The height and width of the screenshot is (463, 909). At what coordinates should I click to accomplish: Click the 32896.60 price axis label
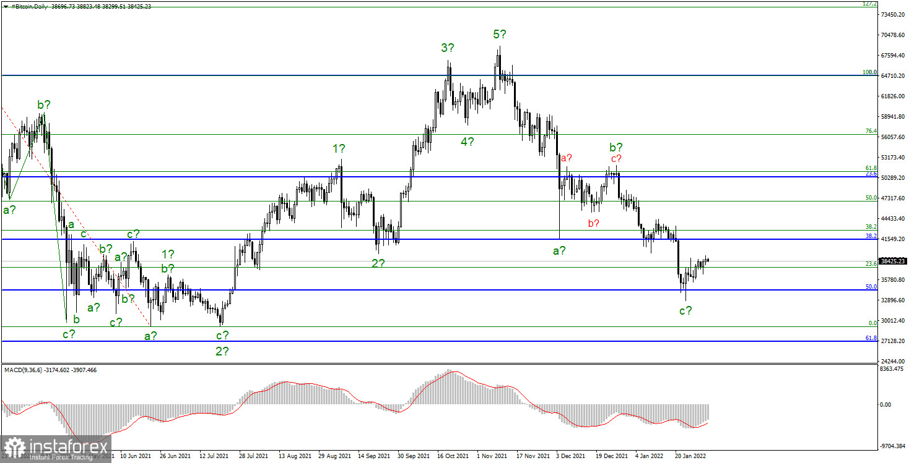(893, 300)
